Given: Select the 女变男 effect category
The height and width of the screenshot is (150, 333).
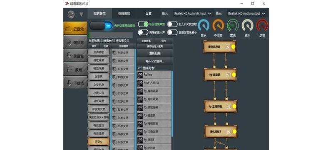Looking at the screenshot, I should pyautogui.click(x=98, y=77).
